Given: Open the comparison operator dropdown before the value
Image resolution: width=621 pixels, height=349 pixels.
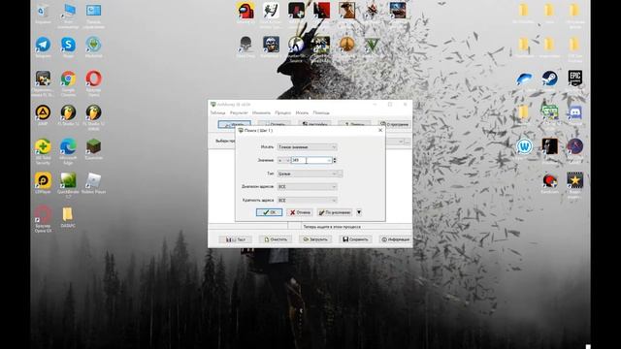Looking at the screenshot, I should pos(283,160).
